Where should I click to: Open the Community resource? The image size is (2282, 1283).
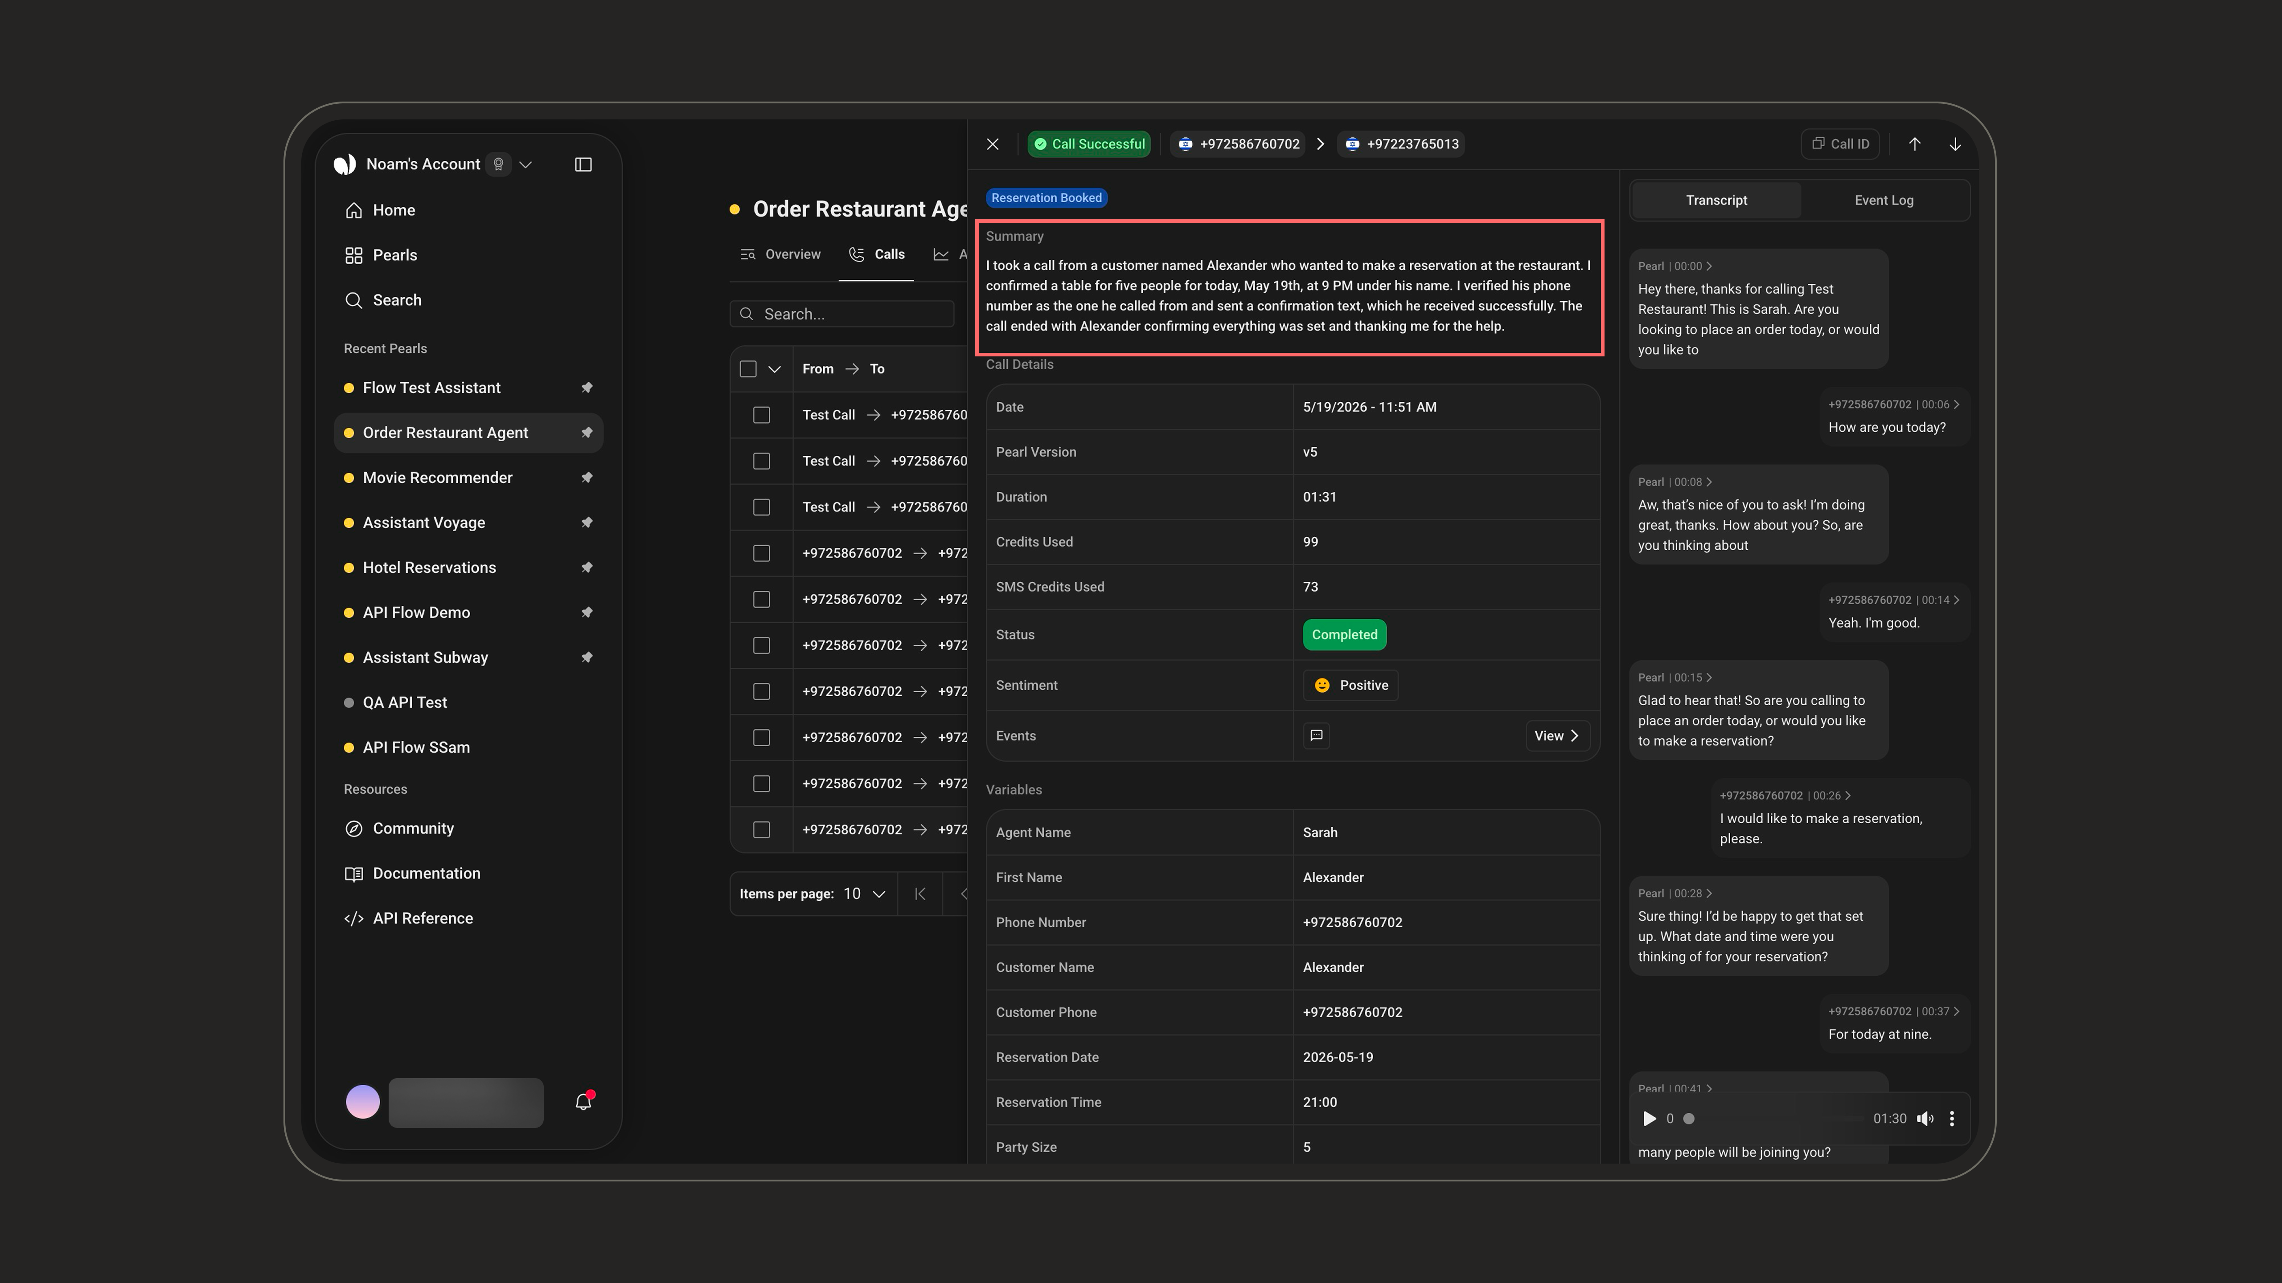(x=468, y=829)
